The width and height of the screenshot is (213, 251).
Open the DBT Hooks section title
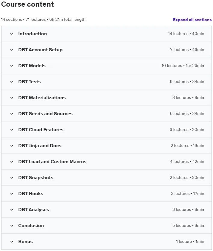[x=31, y=194]
